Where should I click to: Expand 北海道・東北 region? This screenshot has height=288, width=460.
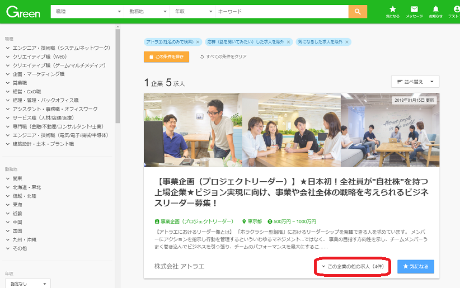click(24, 187)
